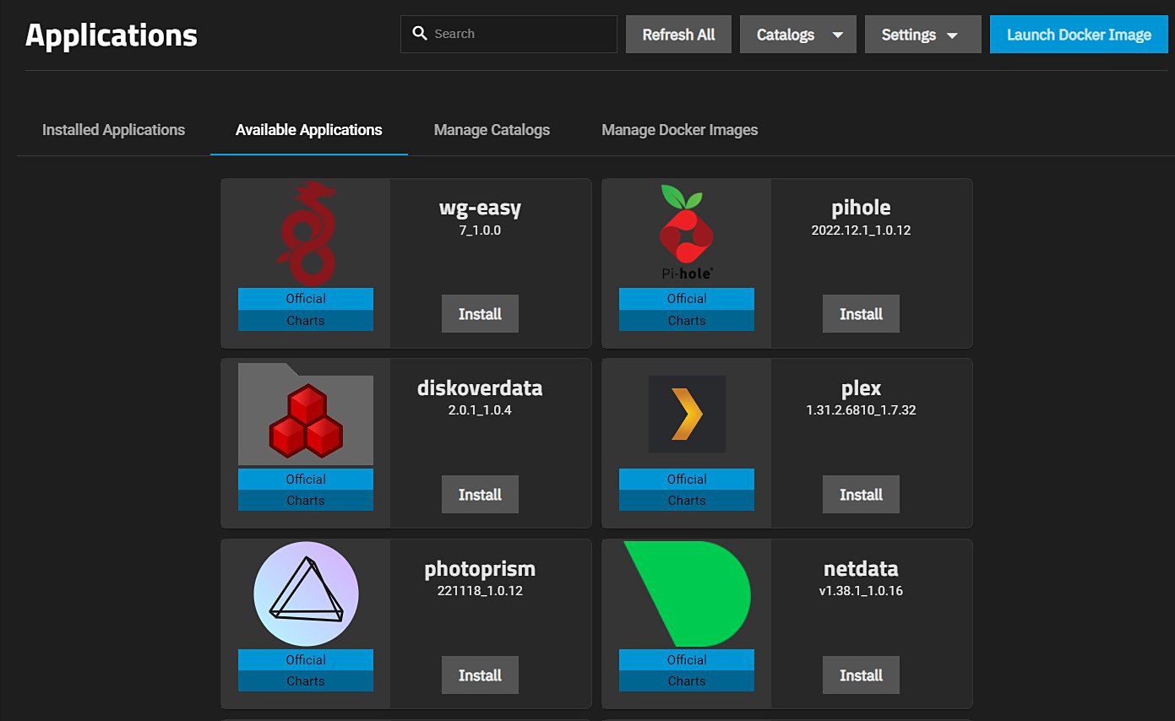Screen dimensions: 1175x721
Task: Install the photoprism application
Action: point(480,675)
